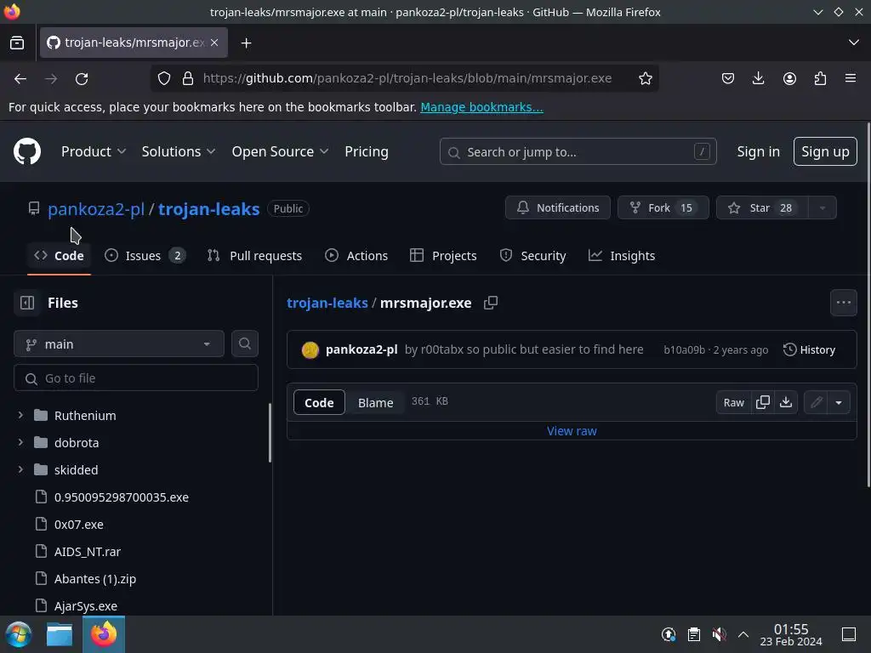Collapse the Files side panel icon
Screen dimensions: 871x653
pos(27,303)
